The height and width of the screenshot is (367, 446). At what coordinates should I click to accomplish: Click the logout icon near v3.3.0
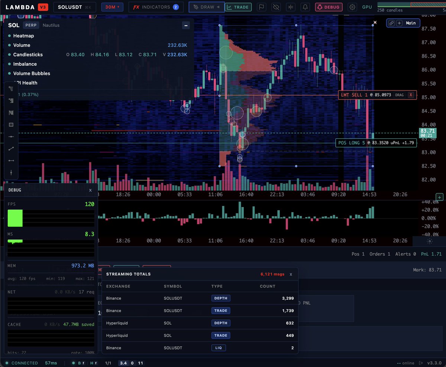420,363
